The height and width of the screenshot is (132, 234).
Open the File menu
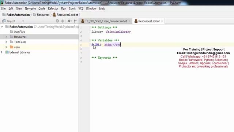tap(3, 8)
